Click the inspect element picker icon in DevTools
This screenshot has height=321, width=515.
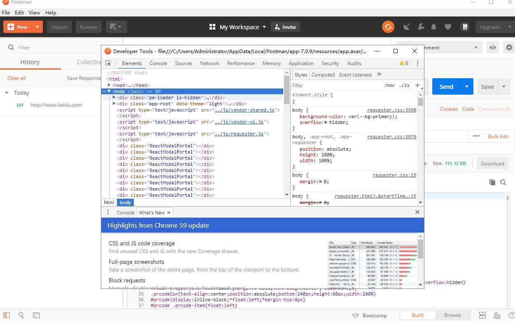click(x=108, y=63)
